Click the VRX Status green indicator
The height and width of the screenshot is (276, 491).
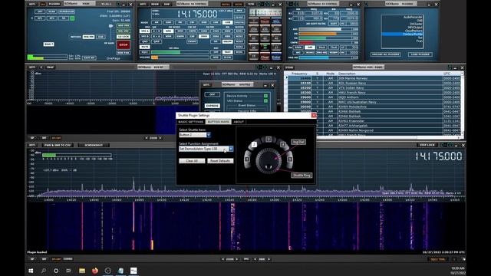(x=265, y=100)
